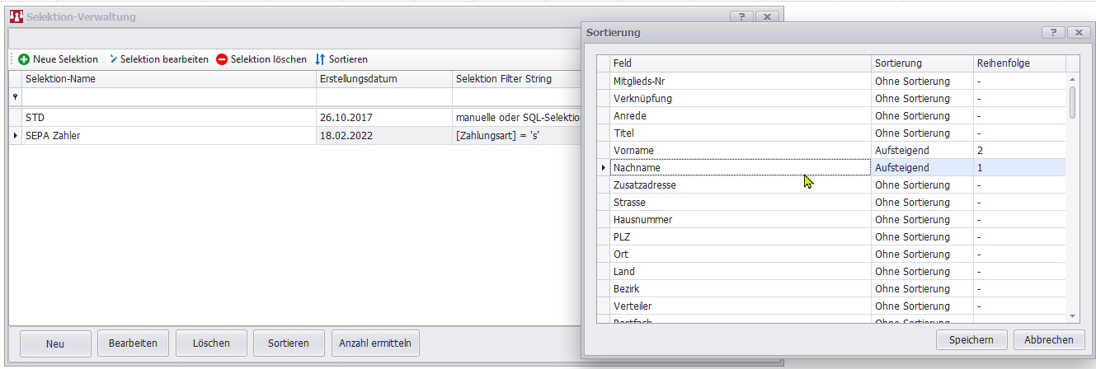Viewport: 1096px width, 369px height.
Task: Click help question mark in Sortierung dialog
Action: click(1053, 32)
